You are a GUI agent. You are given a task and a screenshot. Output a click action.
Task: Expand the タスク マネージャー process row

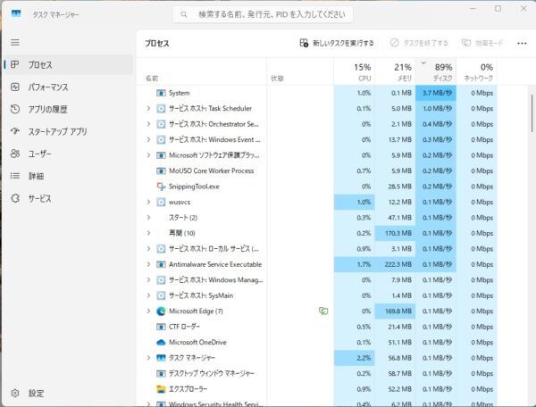click(148, 358)
